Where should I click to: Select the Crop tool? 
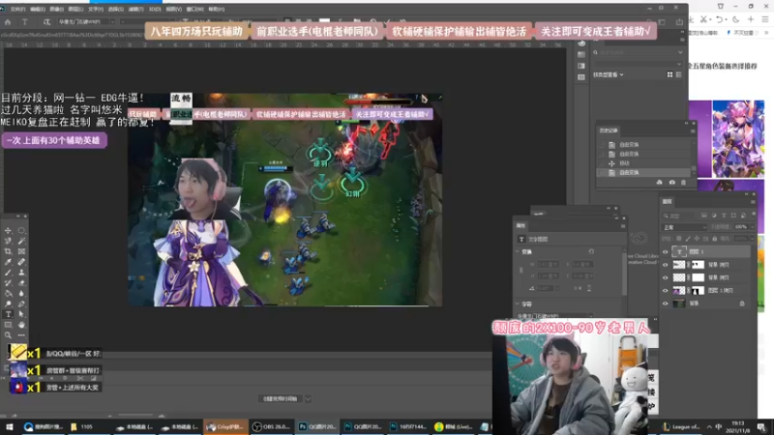(x=8, y=251)
